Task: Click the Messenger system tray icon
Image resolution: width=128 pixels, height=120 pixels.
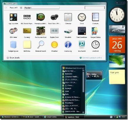Action: (117, 117)
